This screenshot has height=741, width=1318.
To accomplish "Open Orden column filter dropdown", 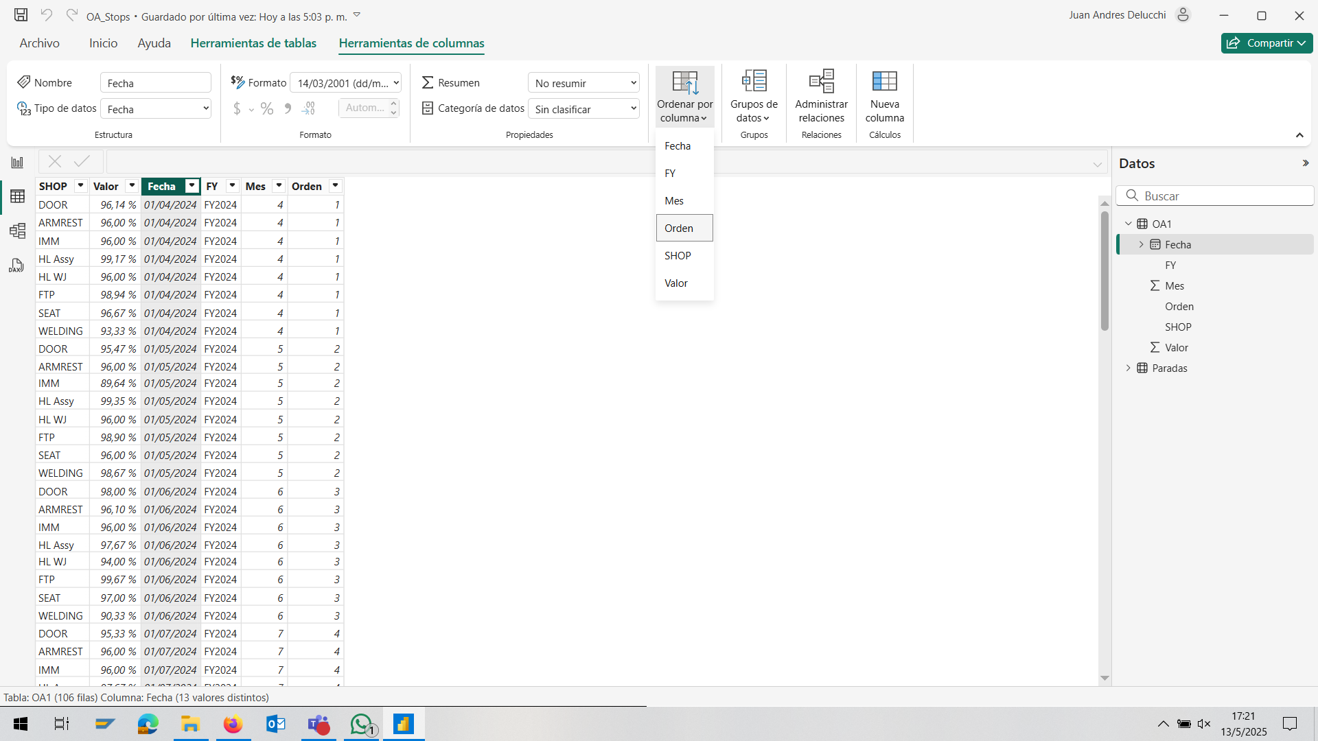I will [x=335, y=186].
